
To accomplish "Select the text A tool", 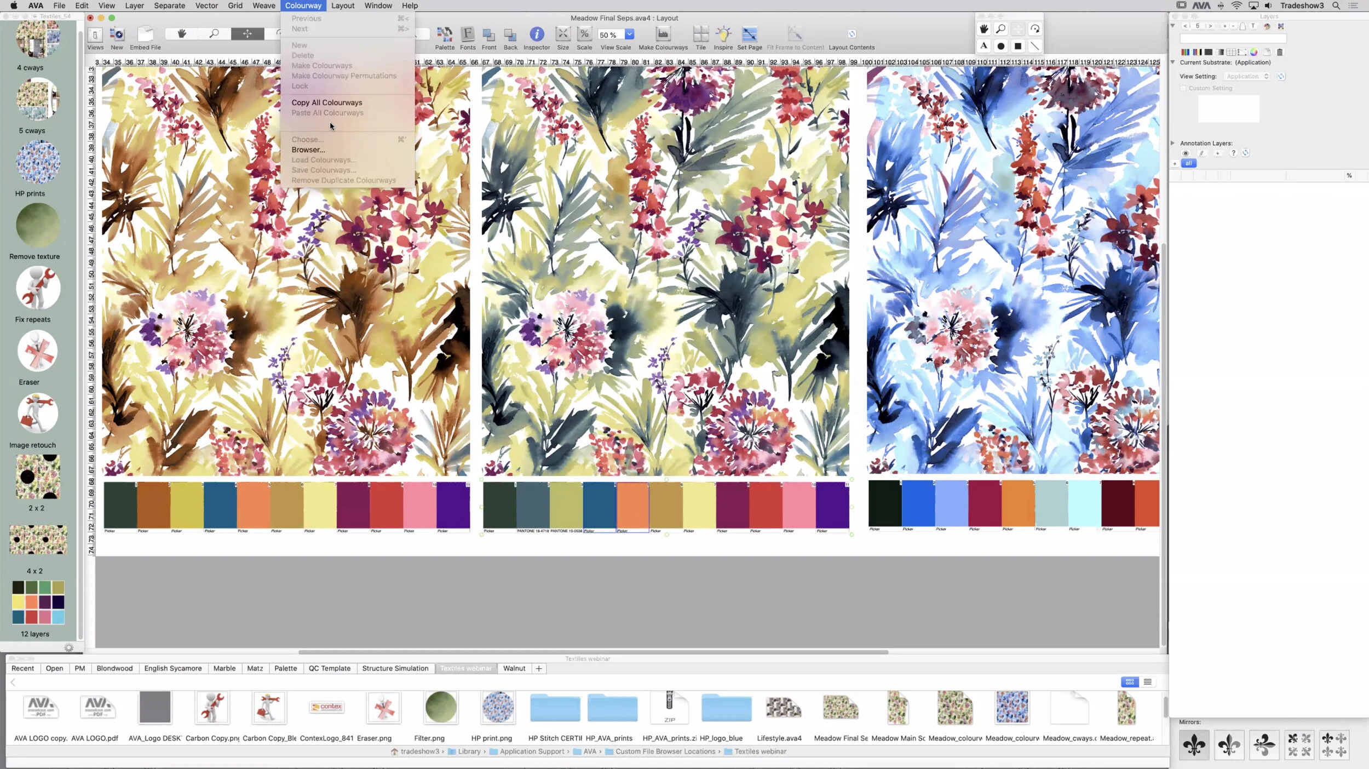I will pos(984,46).
